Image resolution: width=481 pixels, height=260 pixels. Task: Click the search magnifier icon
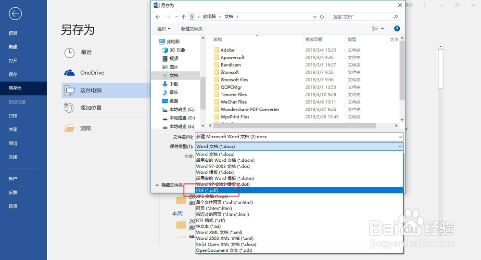(x=396, y=17)
